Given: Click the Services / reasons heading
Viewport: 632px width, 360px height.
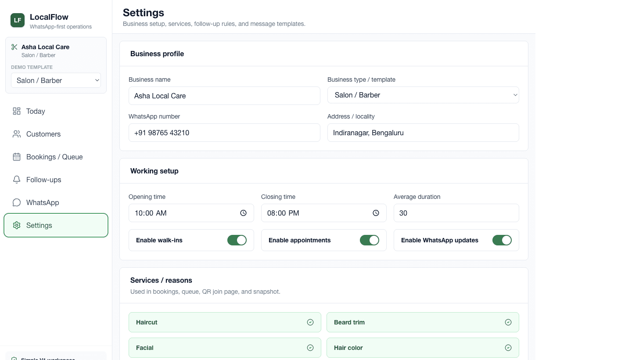Looking at the screenshot, I should tap(161, 280).
